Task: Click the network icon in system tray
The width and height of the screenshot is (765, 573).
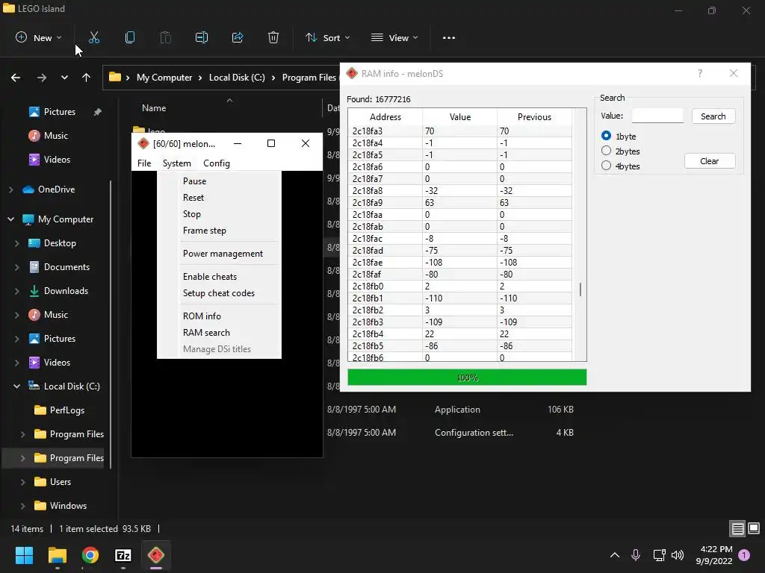Action: tap(659, 555)
